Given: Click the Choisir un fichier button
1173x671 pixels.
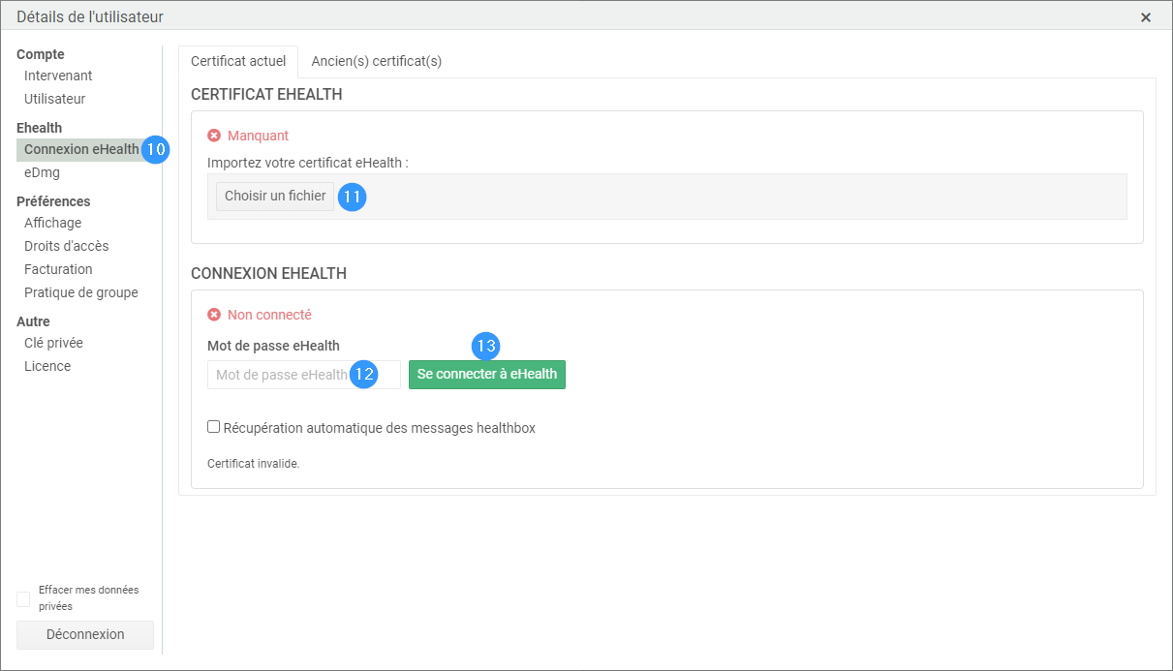Looking at the screenshot, I should click(x=275, y=196).
